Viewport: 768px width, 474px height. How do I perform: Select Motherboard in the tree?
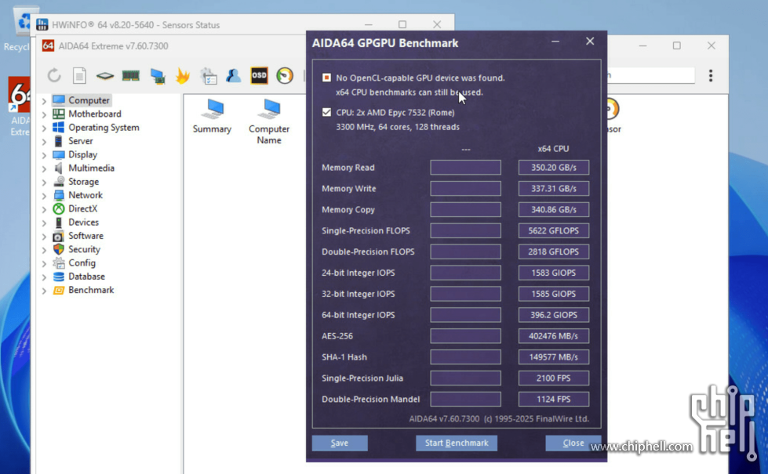[x=95, y=114]
